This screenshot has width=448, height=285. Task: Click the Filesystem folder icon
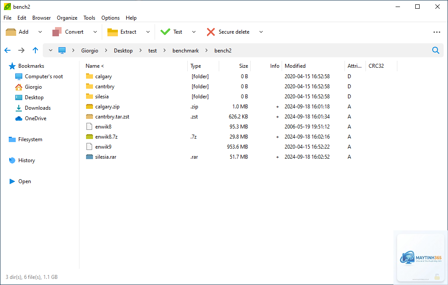click(x=12, y=139)
